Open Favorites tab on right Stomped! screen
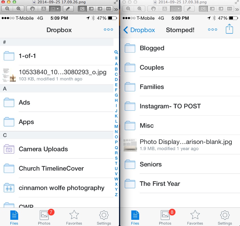The width and height of the screenshot is (240, 226). [x=195, y=218]
